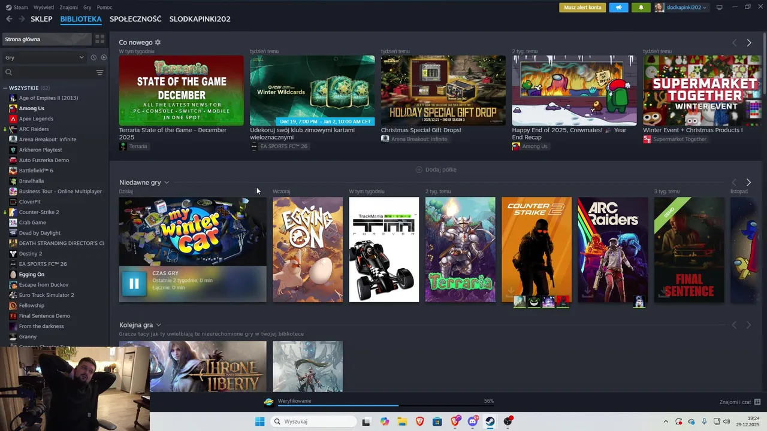Select Strona główna in the sidebar

pyautogui.click(x=47, y=40)
